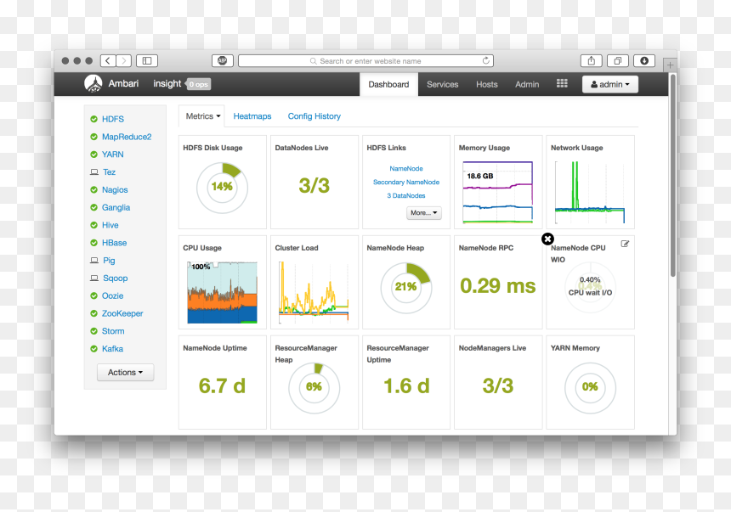Go forward with browser forward arrow
The height and width of the screenshot is (512, 731).
[x=123, y=61]
